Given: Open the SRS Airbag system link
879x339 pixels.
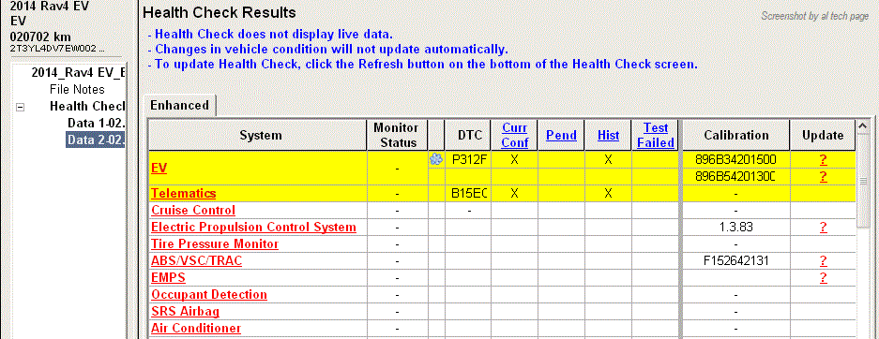Looking at the screenshot, I should point(185,311).
